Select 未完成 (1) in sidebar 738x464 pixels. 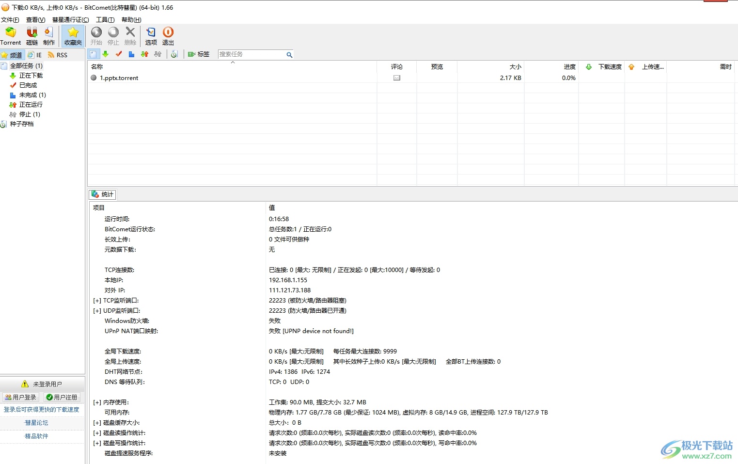pyautogui.click(x=32, y=95)
